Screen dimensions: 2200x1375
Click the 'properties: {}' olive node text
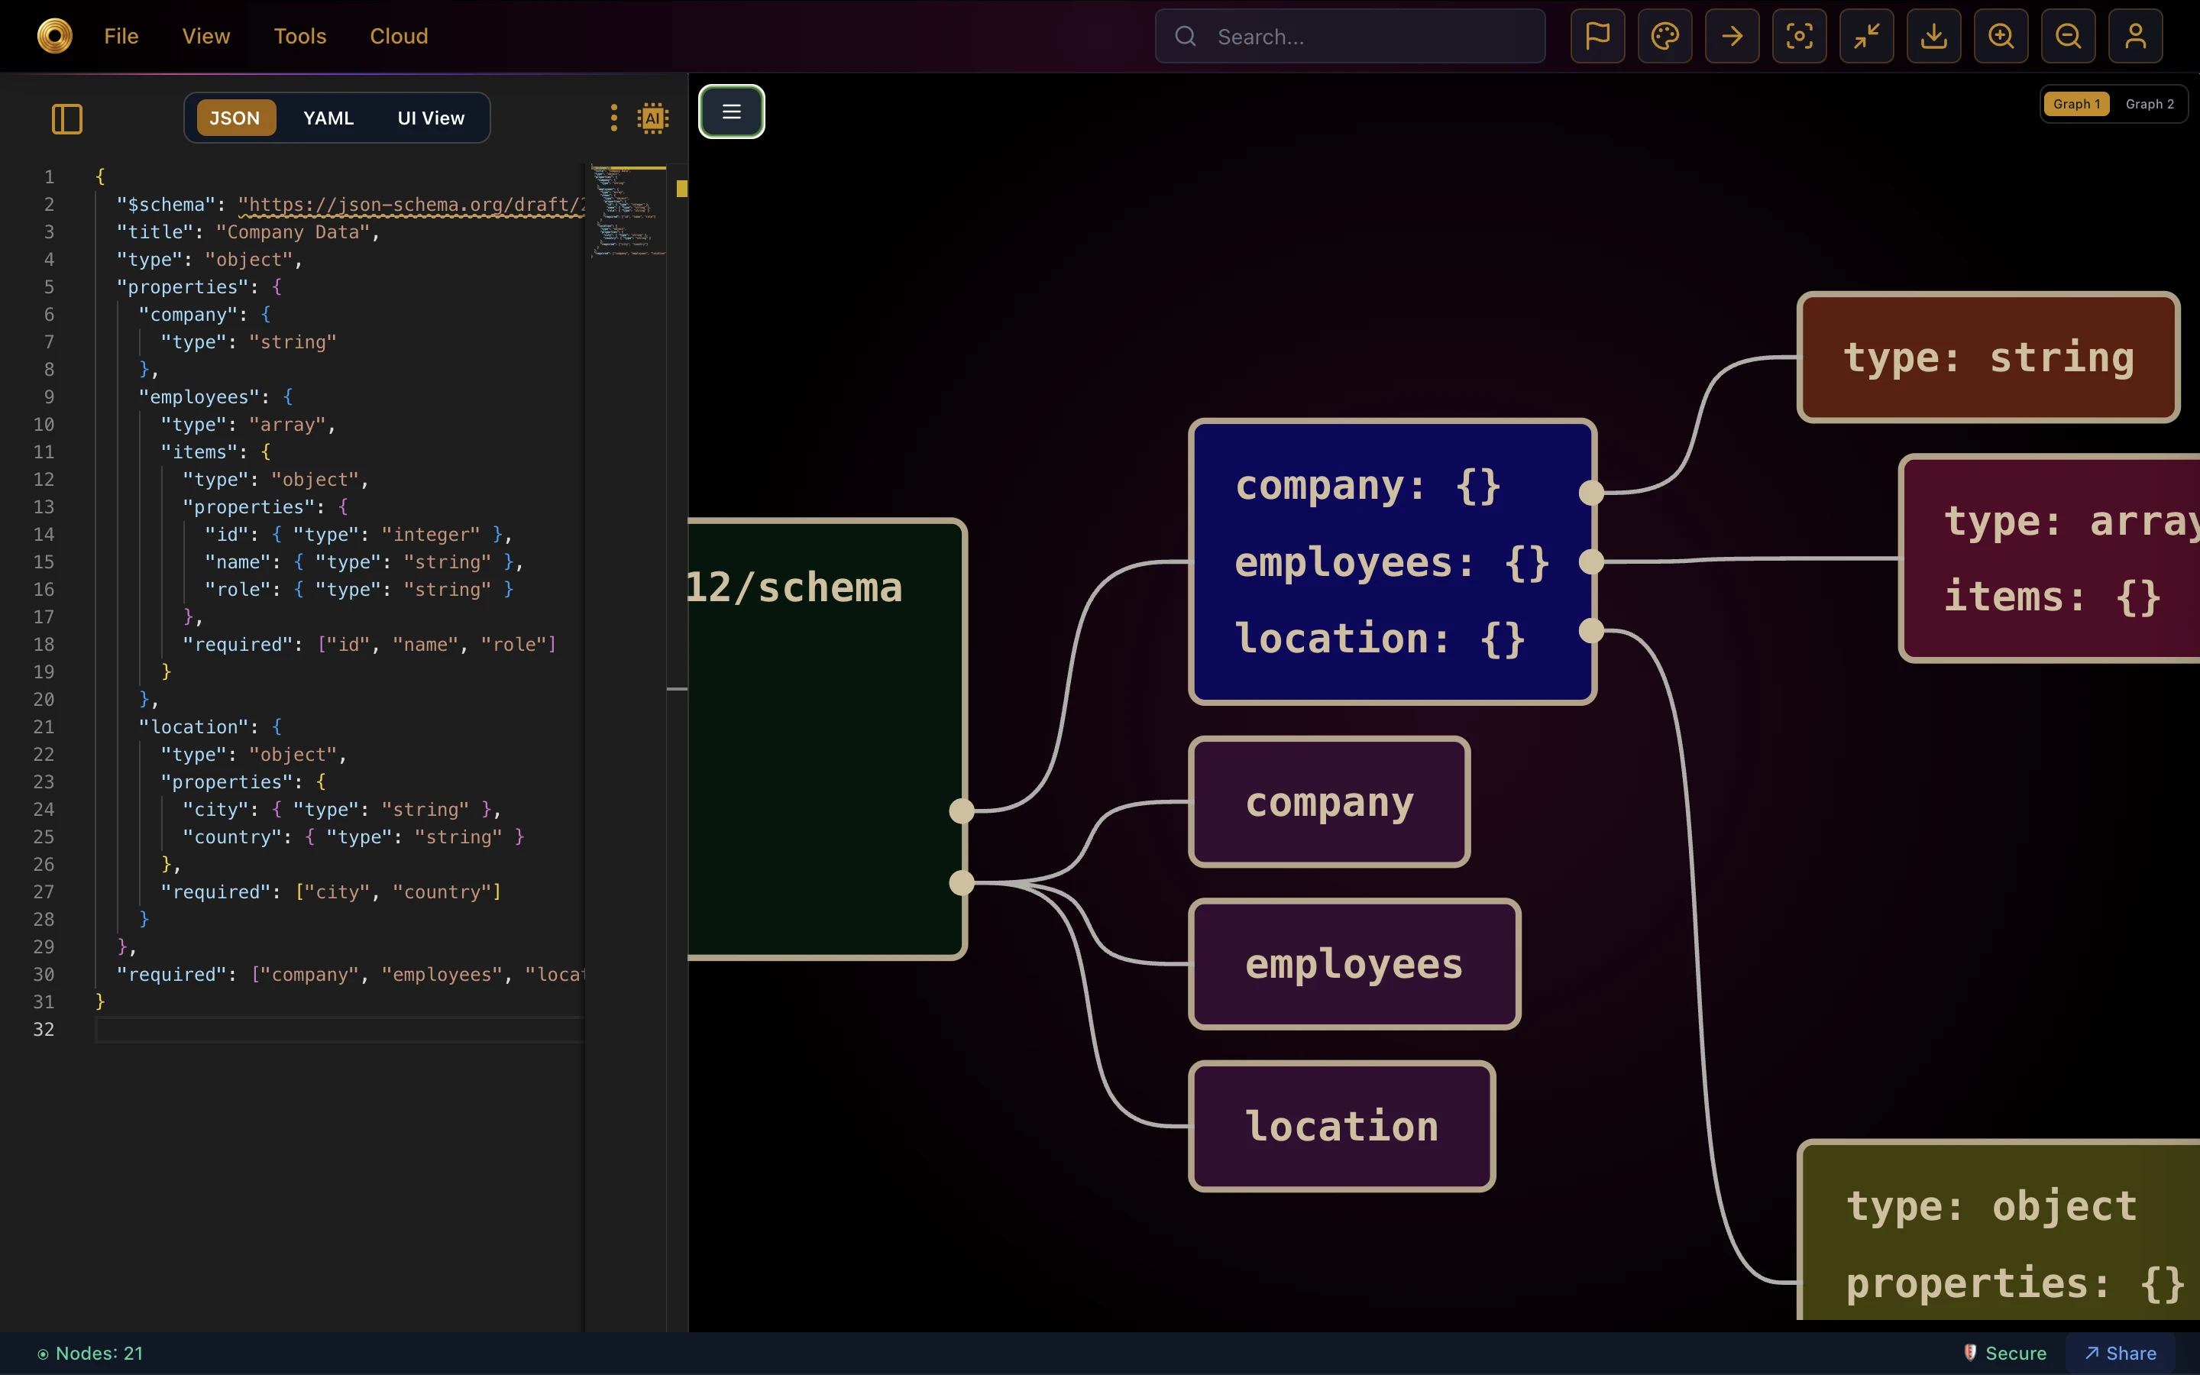[2015, 1283]
